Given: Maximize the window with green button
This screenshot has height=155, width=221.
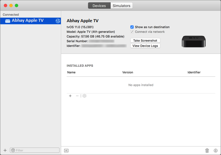Looking at the screenshot, I should (x=17, y=6).
